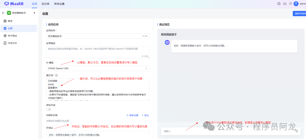Click the admin user avatar
306x139 pixels.
click(x=296, y=4)
